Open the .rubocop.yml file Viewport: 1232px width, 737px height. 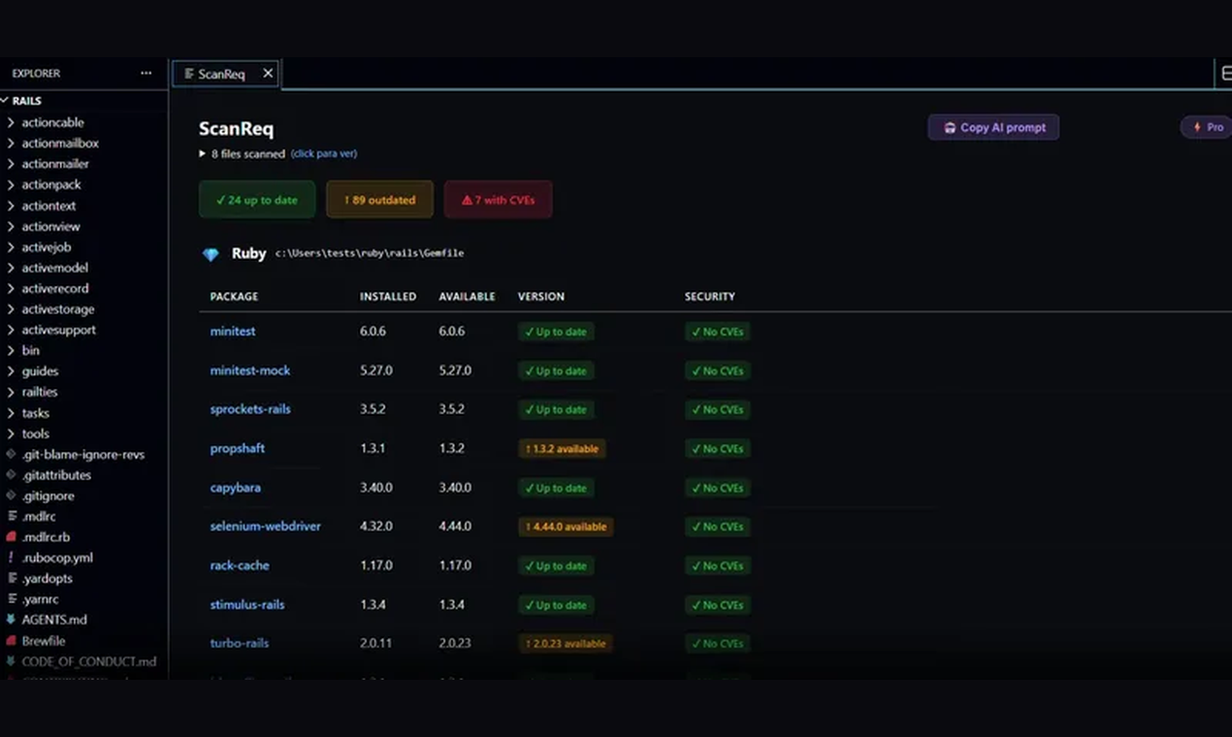tap(83, 558)
